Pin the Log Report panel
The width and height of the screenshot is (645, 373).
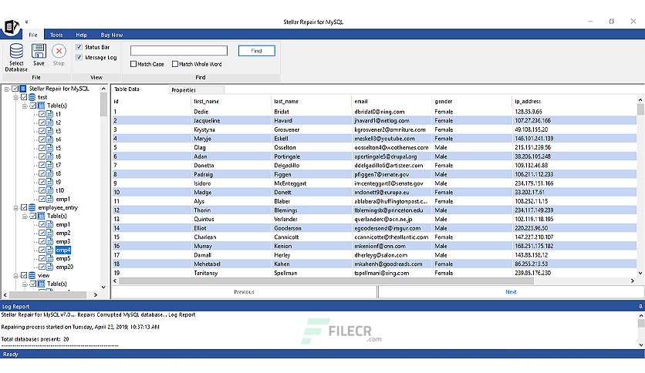640,307
